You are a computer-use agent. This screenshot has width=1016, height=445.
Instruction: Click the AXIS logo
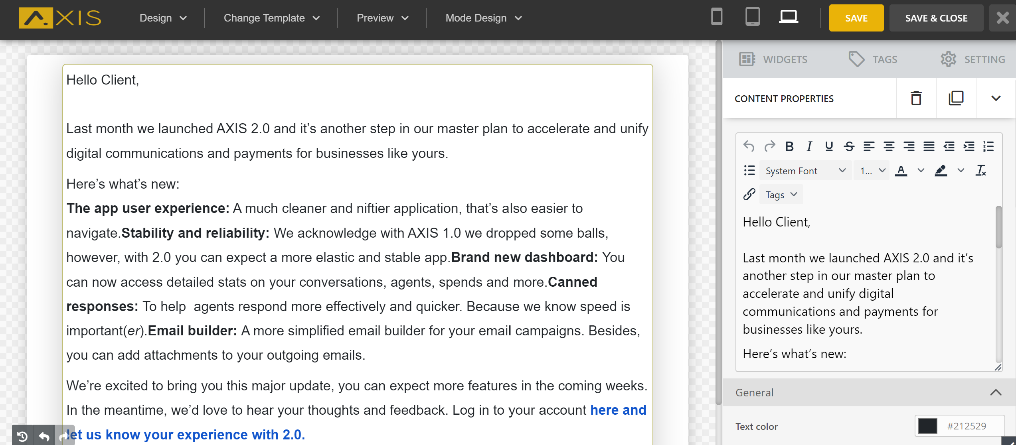click(x=60, y=18)
